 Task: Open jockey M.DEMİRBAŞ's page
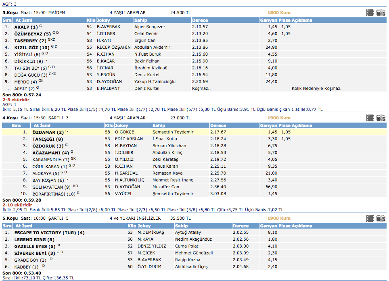coord(152,233)
